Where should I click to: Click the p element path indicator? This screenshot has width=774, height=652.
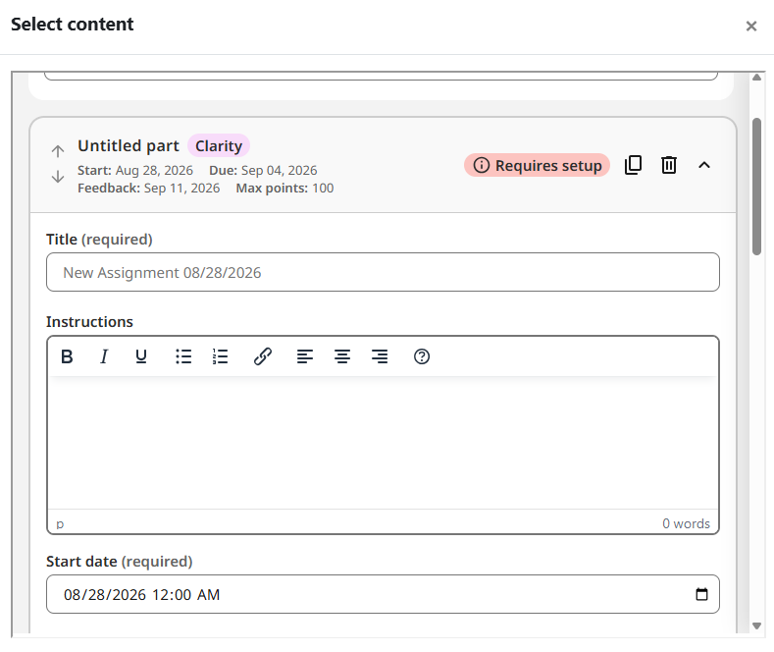click(60, 523)
